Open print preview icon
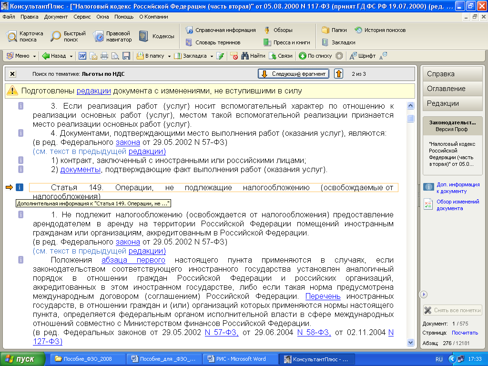The width and height of the screenshot is (488, 366). tap(115, 56)
